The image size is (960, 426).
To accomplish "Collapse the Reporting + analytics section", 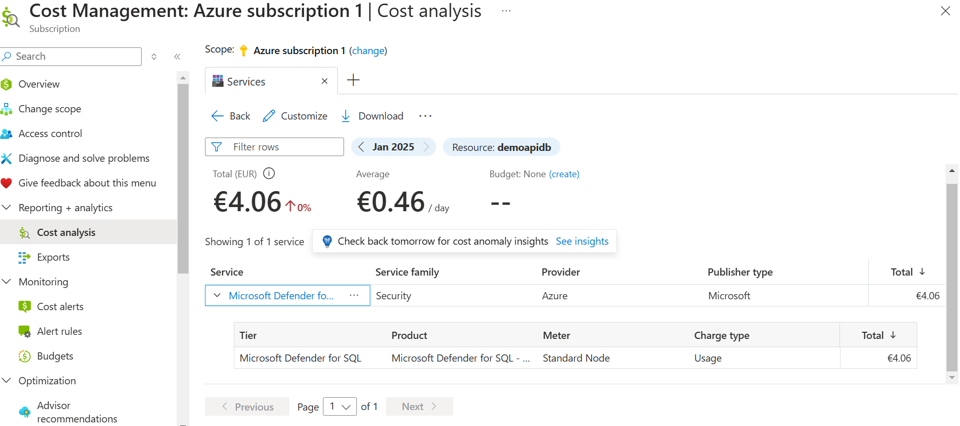I will point(7,207).
